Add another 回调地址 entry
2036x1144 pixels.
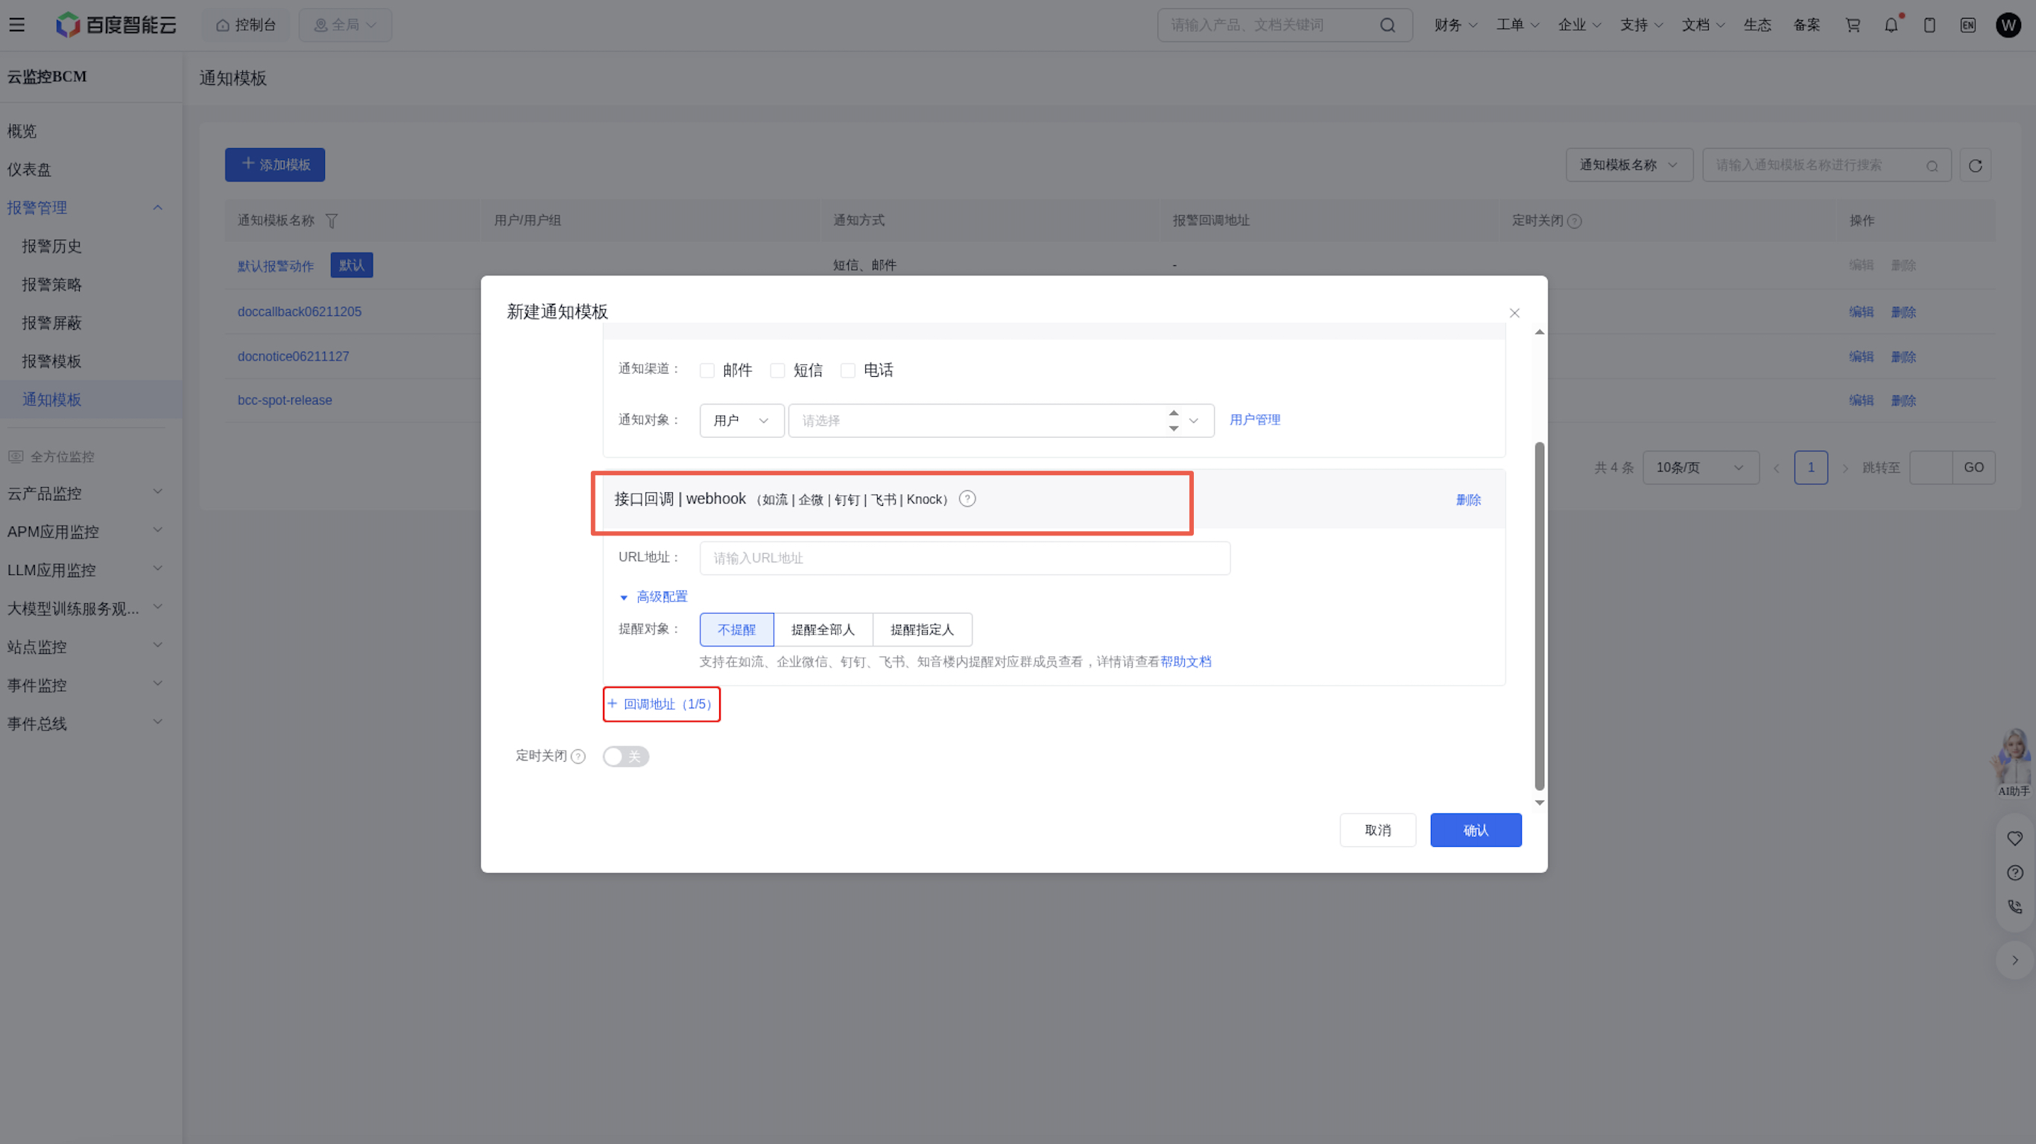click(662, 704)
